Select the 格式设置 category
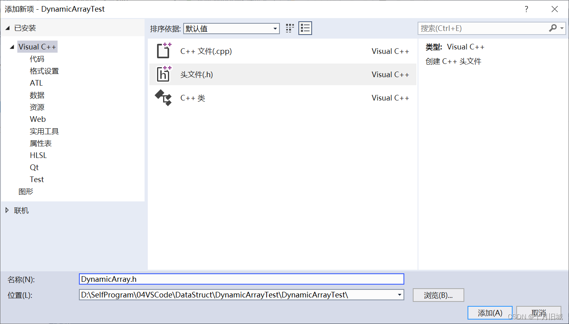The height and width of the screenshot is (324, 569). 44,71
